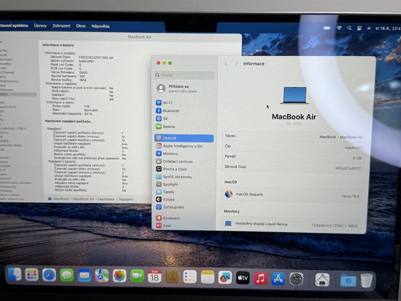
Task: Open Finder from the Dock
Action: click(15, 274)
